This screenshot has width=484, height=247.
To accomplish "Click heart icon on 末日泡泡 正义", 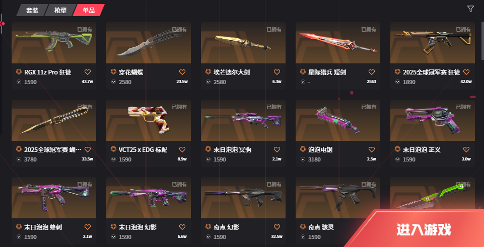I will (466, 149).
